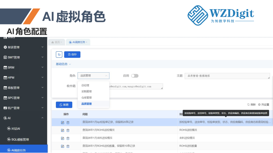The width and height of the screenshot is (273, 153).
Task: Click the back arrow icon button
Action: point(59,55)
